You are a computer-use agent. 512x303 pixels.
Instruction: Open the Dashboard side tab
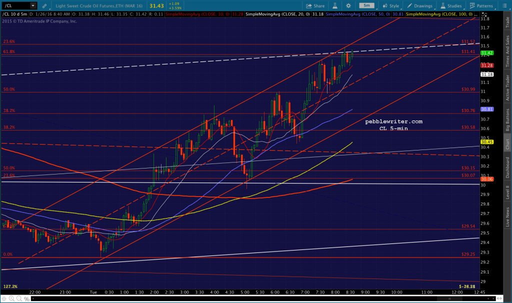pos(507,167)
